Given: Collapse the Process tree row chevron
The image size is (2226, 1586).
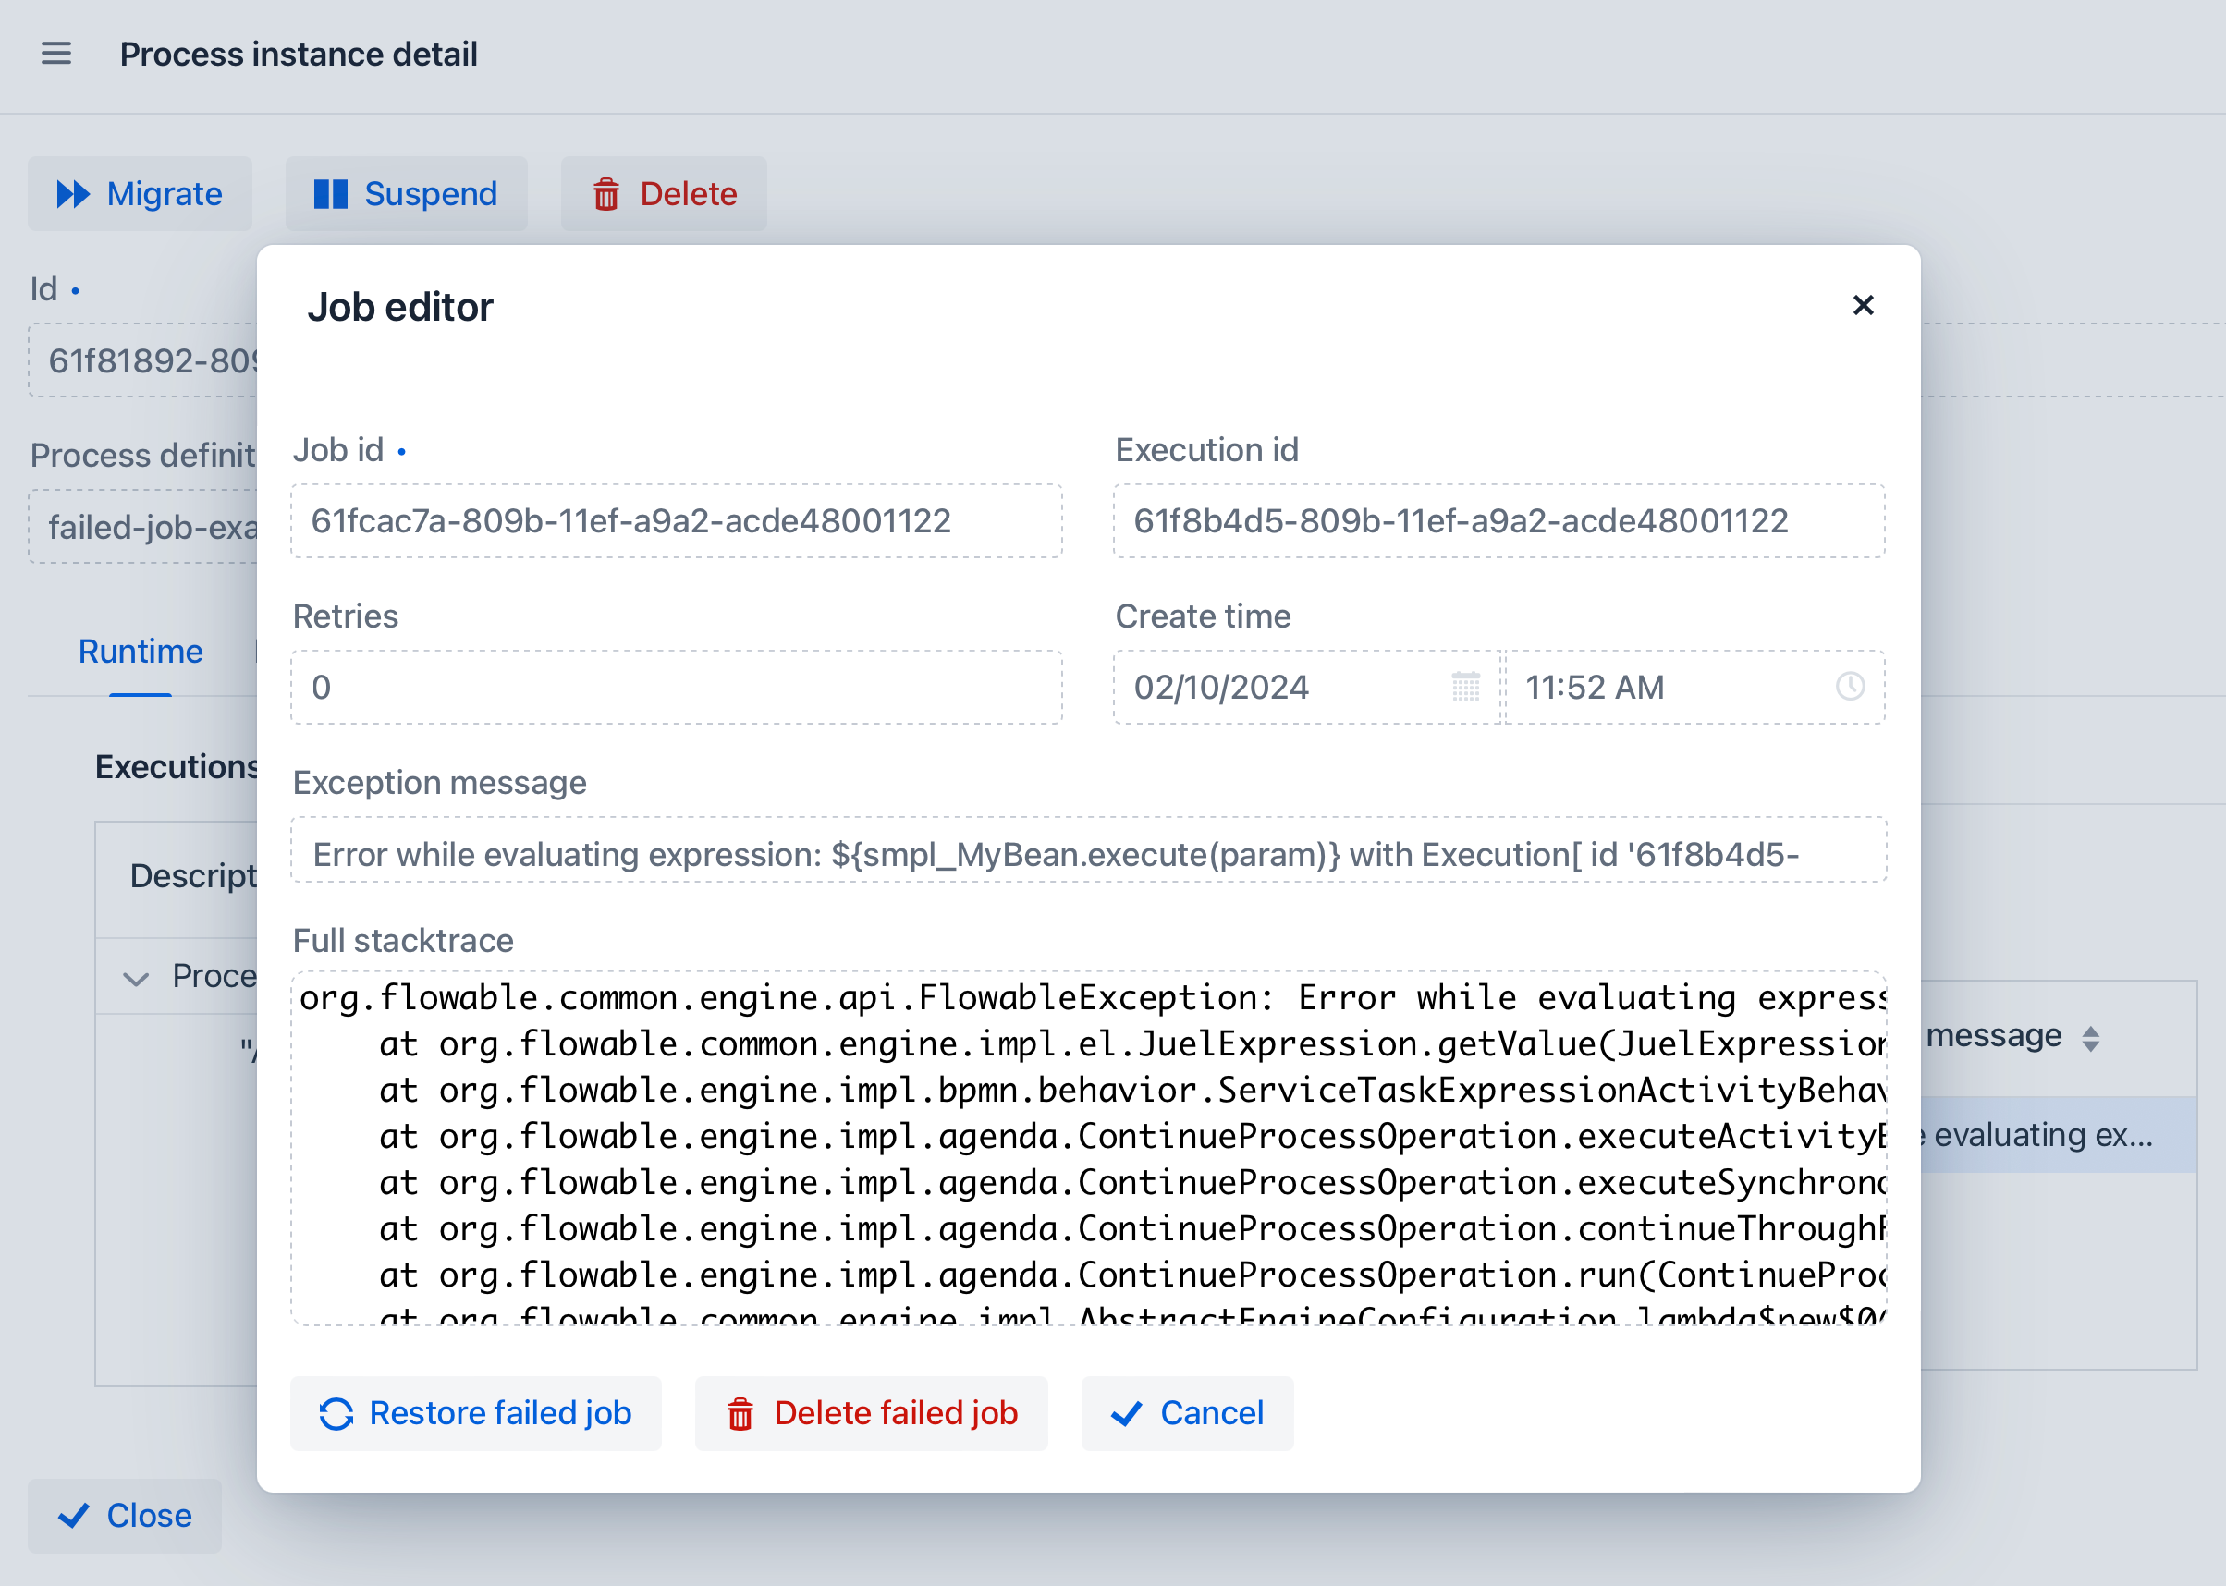Looking at the screenshot, I should [x=136, y=978].
